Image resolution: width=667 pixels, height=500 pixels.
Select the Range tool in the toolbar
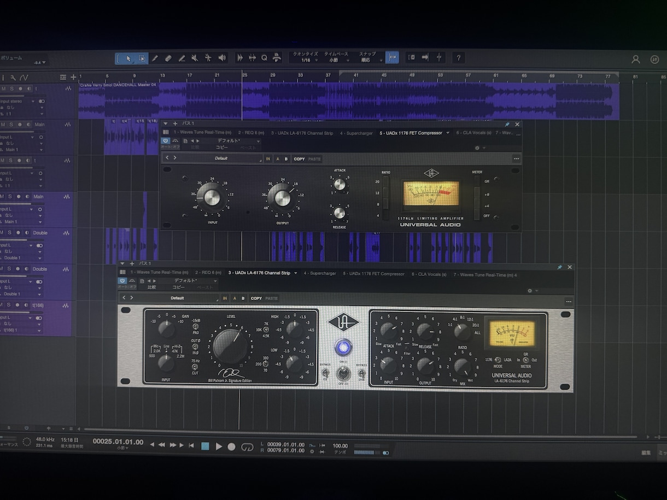tap(142, 58)
